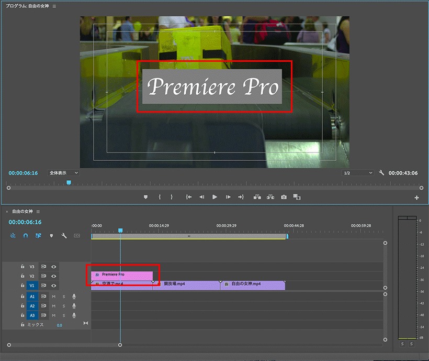This screenshot has width=429, height=361.
Task: Click the Mark Out button
Action: [172, 197]
